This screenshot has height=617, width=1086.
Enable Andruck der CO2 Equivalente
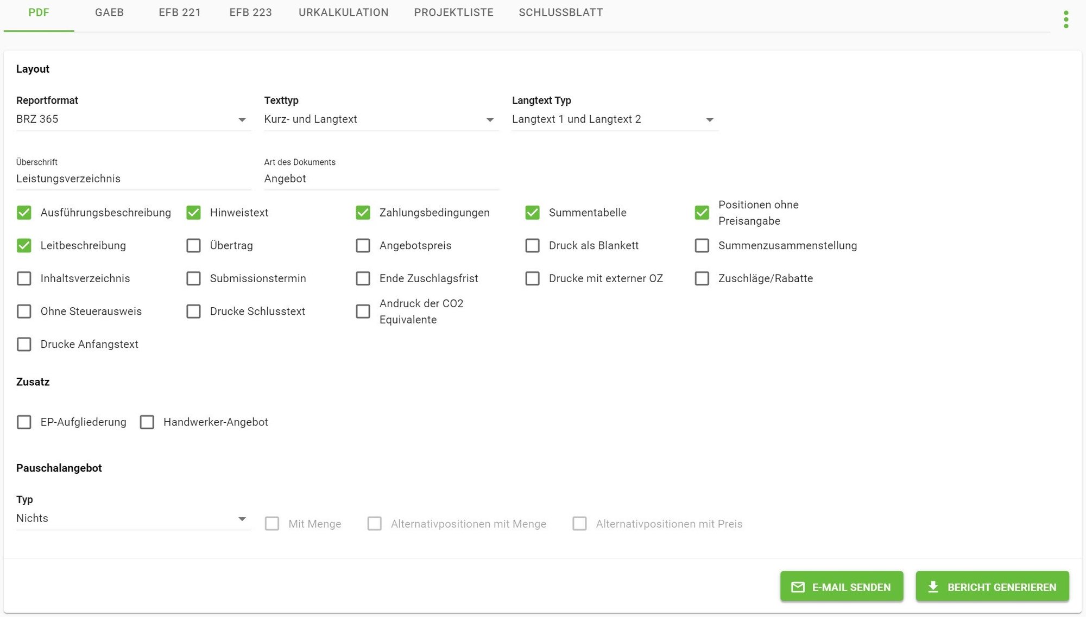[x=363, y=311]
